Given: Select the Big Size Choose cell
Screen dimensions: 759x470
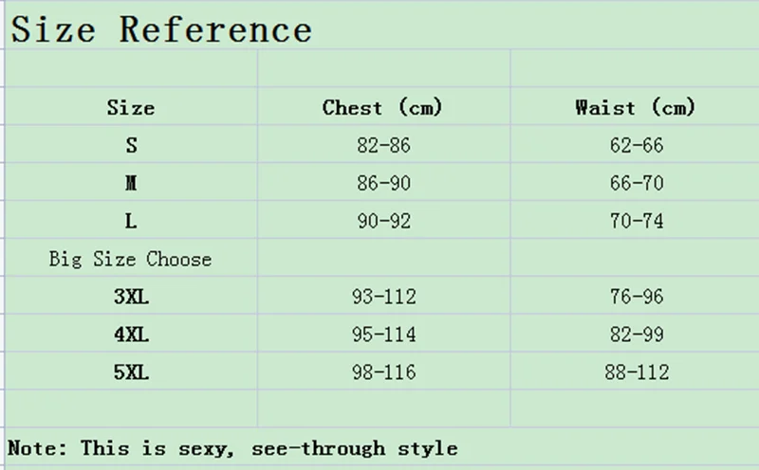Looking at the screenshot, I should pyautogui.click(x=131, y=259).
